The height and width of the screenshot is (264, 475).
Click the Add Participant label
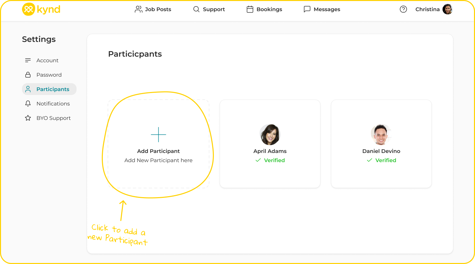158,151
